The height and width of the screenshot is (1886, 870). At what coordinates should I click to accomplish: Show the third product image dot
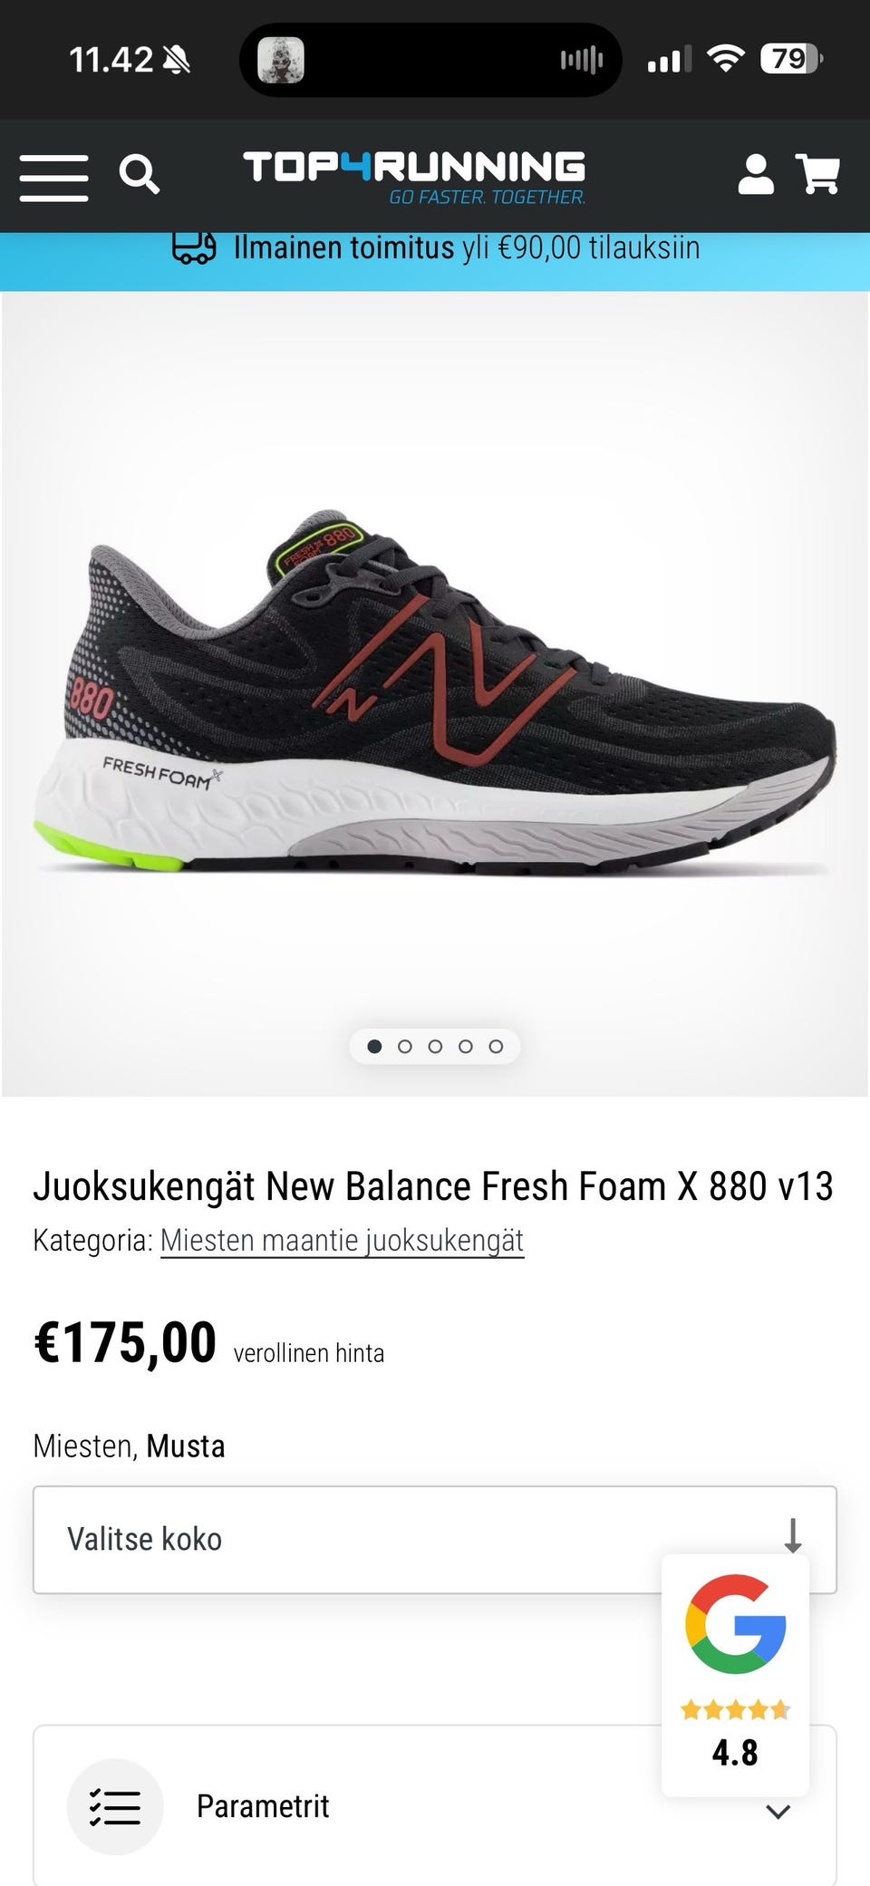click(435, 1046)
